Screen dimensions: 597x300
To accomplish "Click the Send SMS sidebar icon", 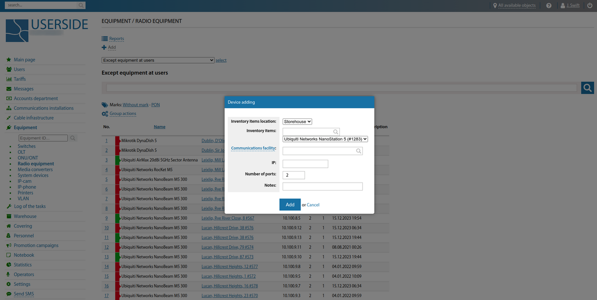I will 9,294.
